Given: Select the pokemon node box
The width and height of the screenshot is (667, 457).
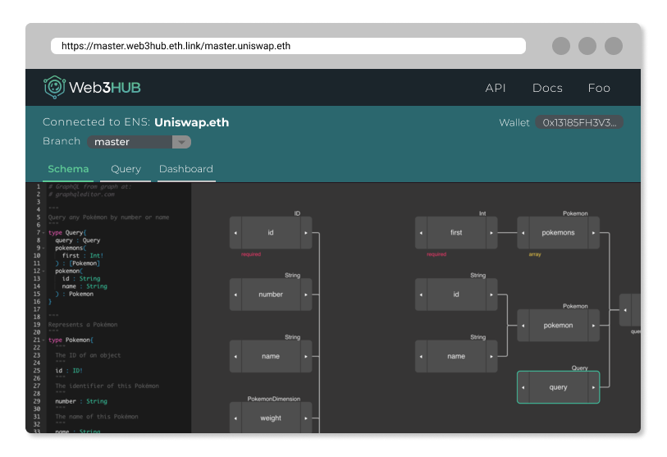Looking at the screenshot, I should pyautogui.click(x=558, y=326).
